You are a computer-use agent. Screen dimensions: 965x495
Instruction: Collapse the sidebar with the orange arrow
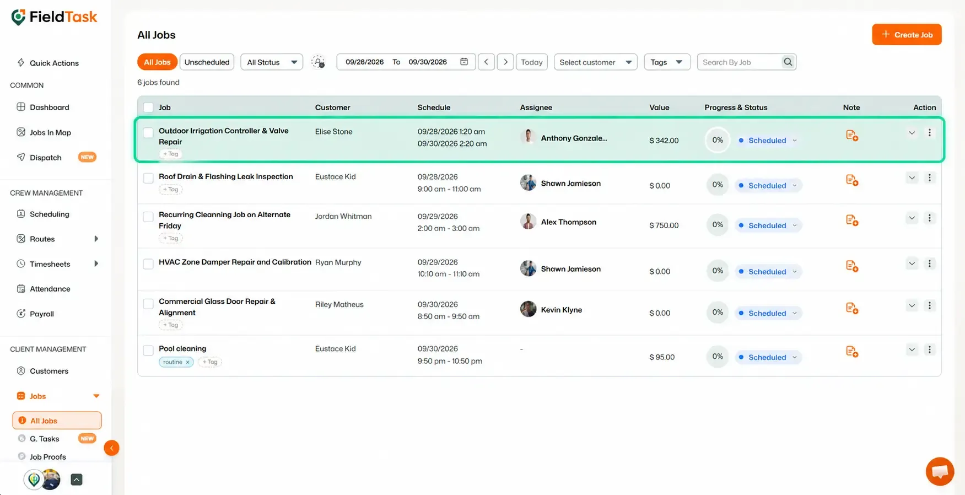(x=111, y=448)
